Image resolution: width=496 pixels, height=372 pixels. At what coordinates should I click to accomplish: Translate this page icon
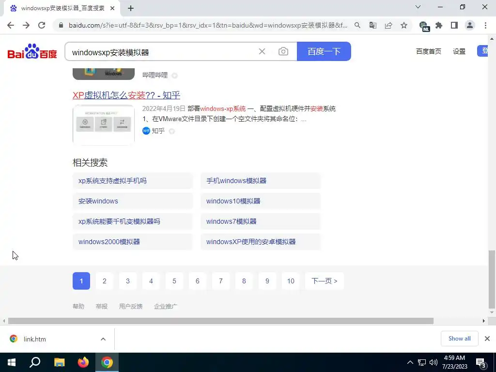pyautogui.click(x=373, y=25)
